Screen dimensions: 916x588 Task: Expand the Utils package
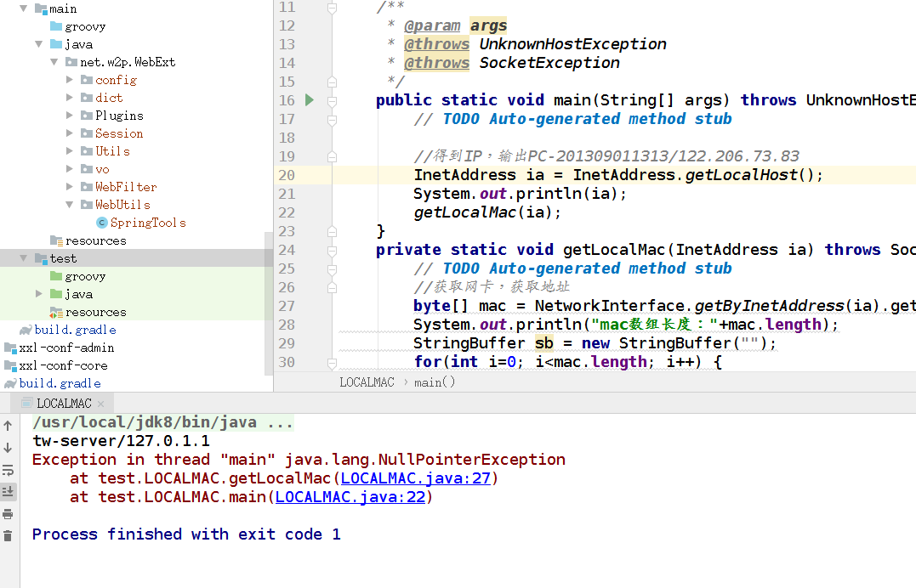[x=70, y=150]
